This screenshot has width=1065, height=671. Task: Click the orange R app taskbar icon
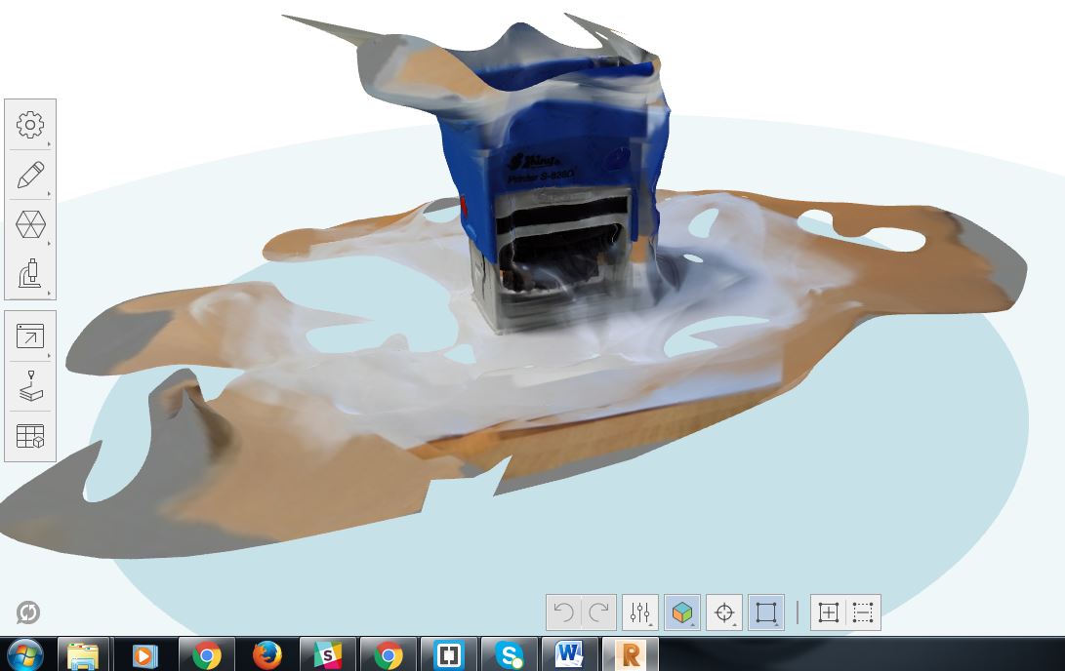[x=631, y=654]
